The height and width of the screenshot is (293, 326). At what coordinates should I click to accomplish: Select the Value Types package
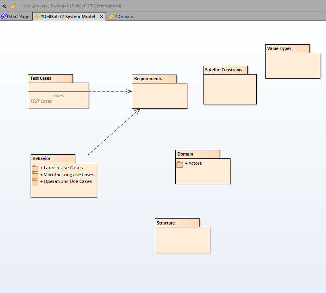(x=293, y=61)
